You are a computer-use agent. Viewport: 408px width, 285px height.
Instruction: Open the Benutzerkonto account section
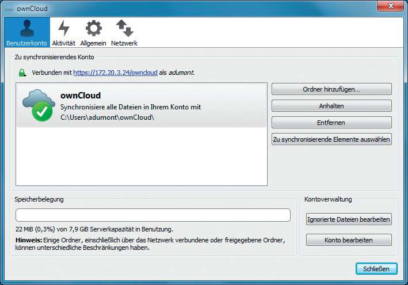click(x=25, y=33)
